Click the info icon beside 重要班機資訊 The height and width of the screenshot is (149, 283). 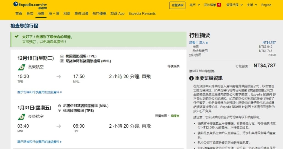191,78
